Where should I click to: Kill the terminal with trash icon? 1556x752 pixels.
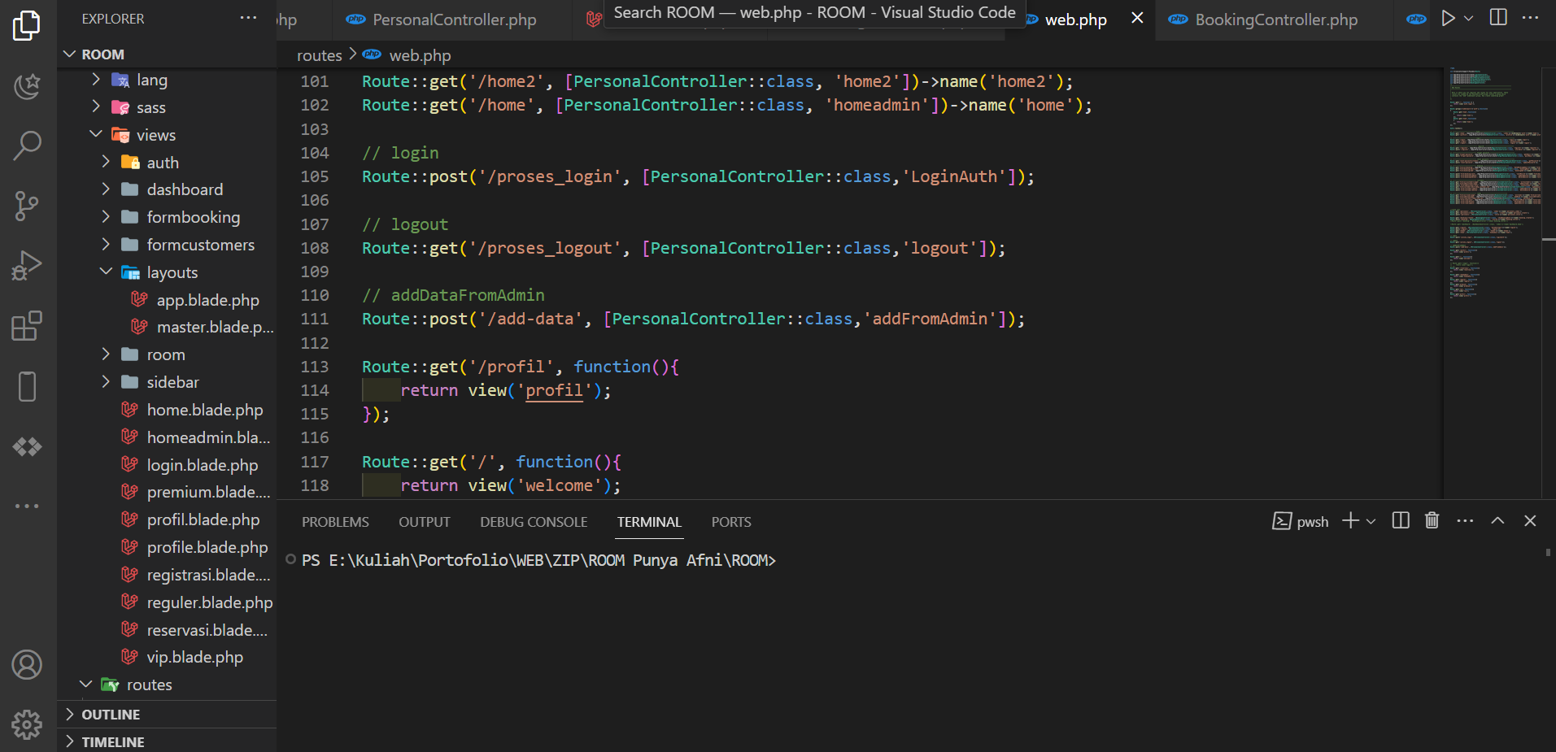click(1432, 520)
